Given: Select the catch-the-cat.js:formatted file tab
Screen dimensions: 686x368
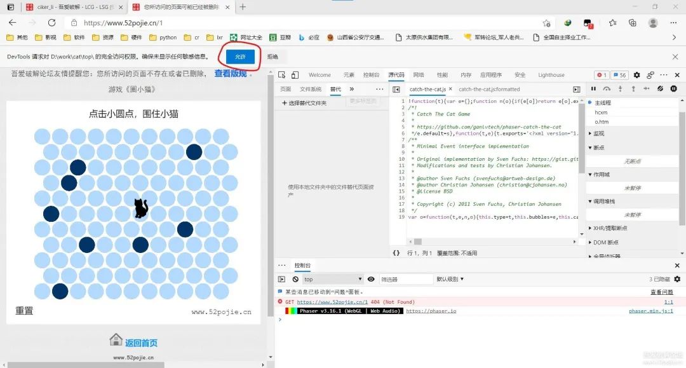Looking at the screenshot, I should pyautogui.click(x=489, y=90).
